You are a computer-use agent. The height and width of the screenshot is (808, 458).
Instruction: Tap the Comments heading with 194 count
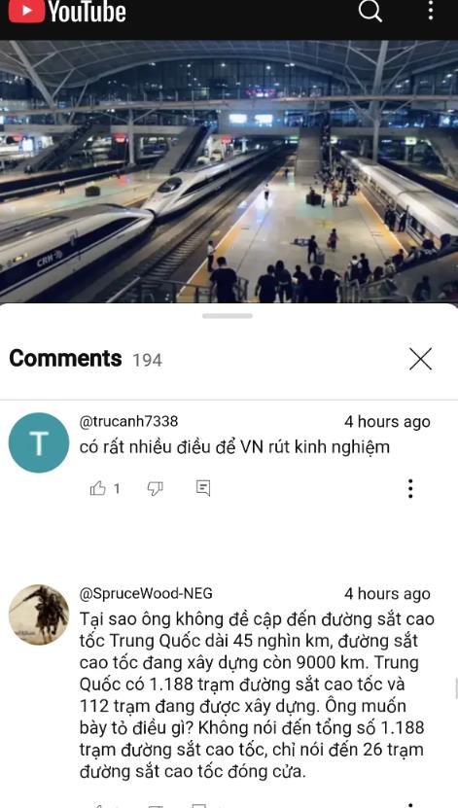(x=86, y=359)
